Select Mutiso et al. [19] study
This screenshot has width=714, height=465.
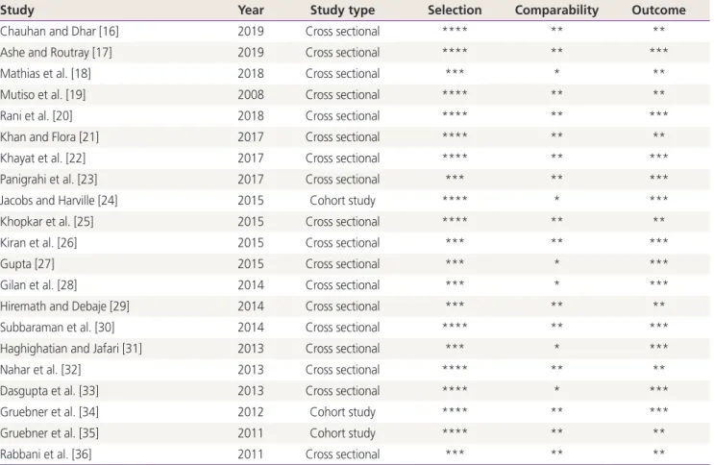point(43,94)
